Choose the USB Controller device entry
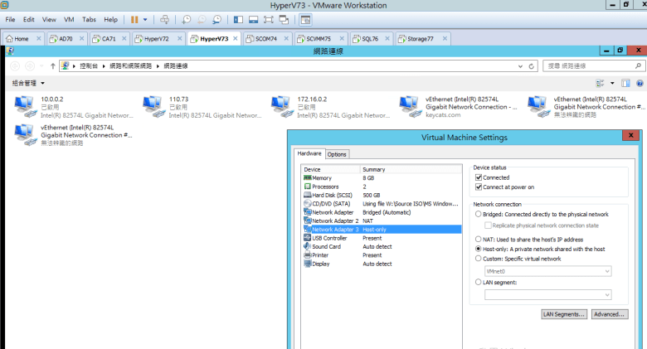647x349 pixels. tap(328, 238)
